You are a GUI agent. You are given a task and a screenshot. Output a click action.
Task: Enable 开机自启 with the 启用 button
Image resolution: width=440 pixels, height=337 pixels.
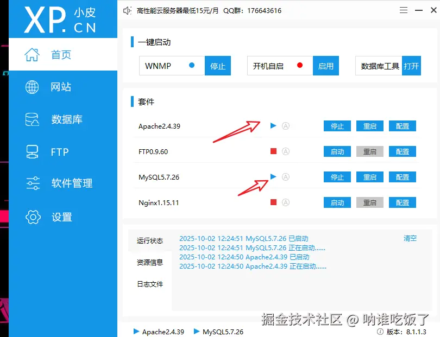tap(326, 66)
